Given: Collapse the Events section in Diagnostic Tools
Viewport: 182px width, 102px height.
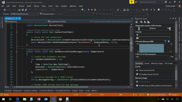Looking at the screenshot, I should click(x=135, y=32).
